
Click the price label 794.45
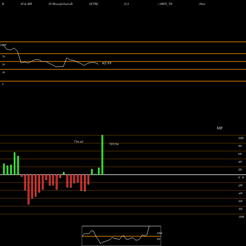[x=79, y=142]
